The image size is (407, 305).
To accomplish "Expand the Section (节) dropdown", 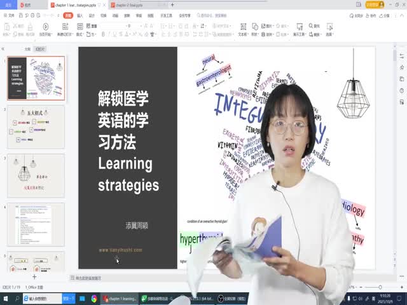I will tap(91, 34).
